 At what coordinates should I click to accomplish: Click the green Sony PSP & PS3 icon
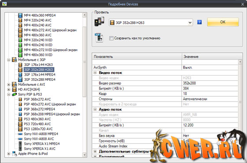14,94
